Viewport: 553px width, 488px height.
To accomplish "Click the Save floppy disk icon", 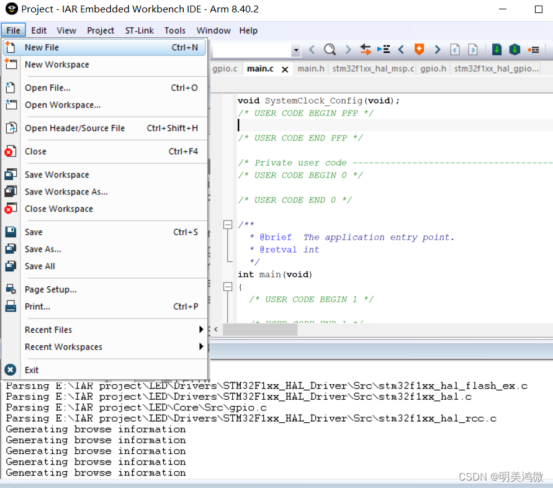I will pos(11,232).
